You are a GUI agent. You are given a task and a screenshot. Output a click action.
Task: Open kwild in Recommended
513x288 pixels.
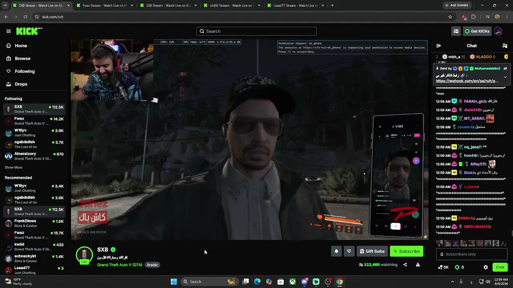pos(34,247)
